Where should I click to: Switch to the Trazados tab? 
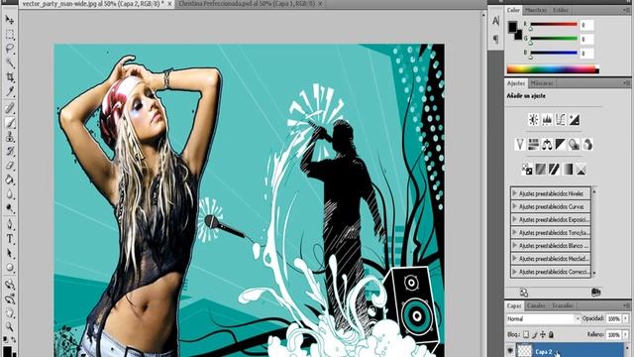(563, 305)
